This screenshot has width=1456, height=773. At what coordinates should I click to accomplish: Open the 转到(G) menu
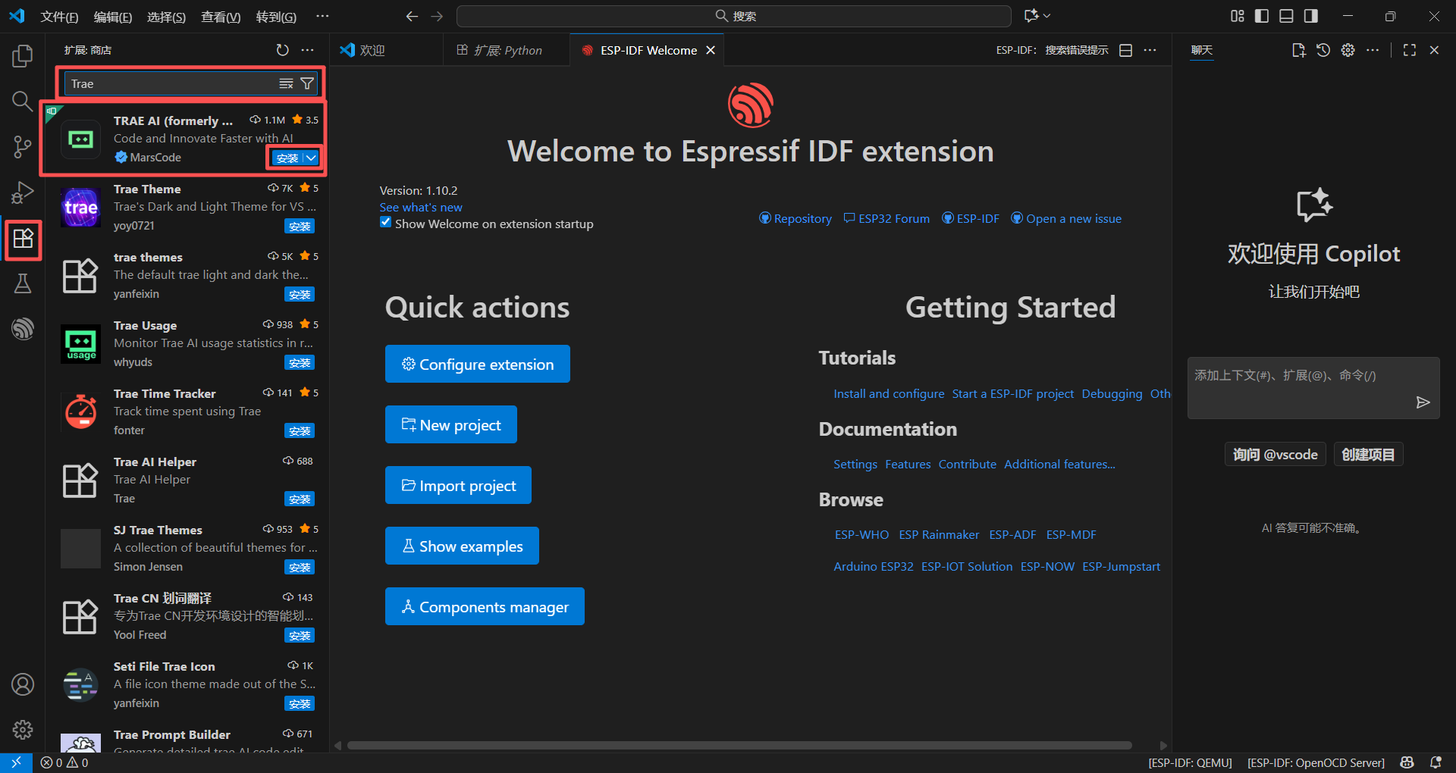coord(276,17)
